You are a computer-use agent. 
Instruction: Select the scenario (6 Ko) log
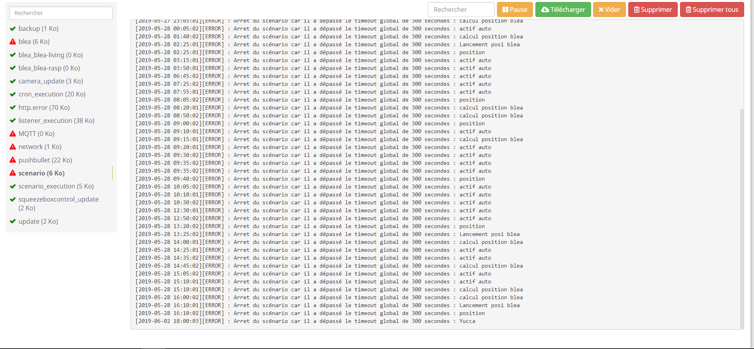point(42,173)
